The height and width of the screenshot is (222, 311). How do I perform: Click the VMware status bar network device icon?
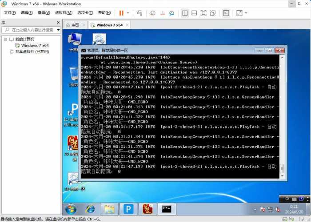(x=292, y=219)
